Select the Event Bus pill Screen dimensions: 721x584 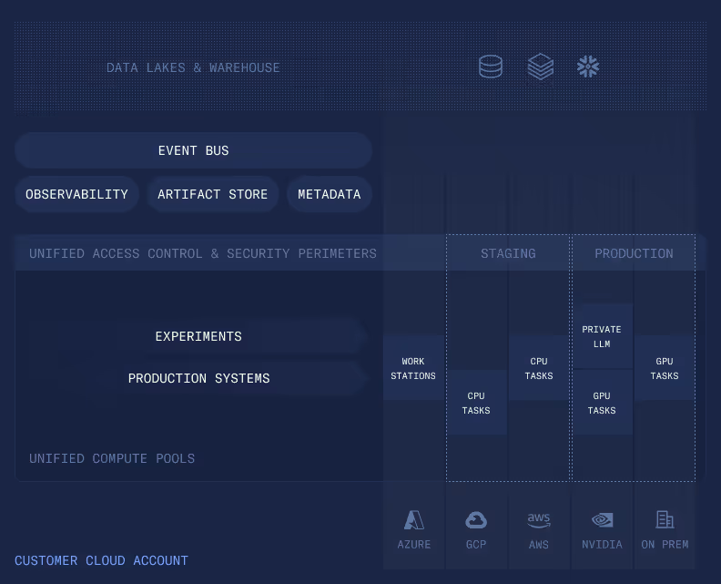[193, 150]
